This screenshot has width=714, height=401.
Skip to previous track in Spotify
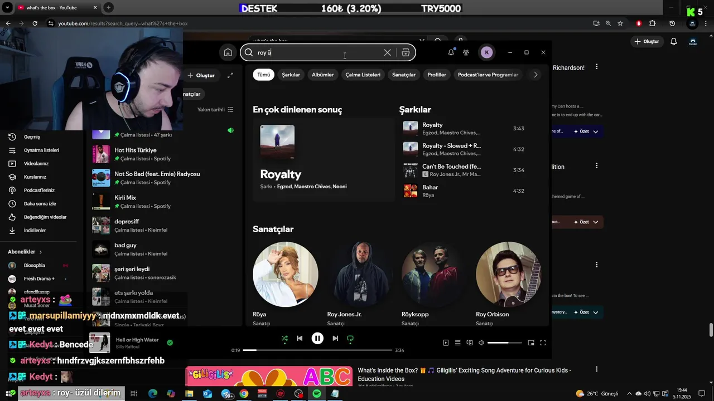coord(300,338)
